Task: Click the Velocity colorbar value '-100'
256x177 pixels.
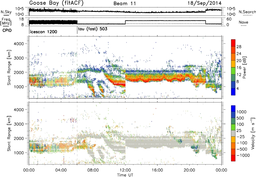Action: [242, 143]
